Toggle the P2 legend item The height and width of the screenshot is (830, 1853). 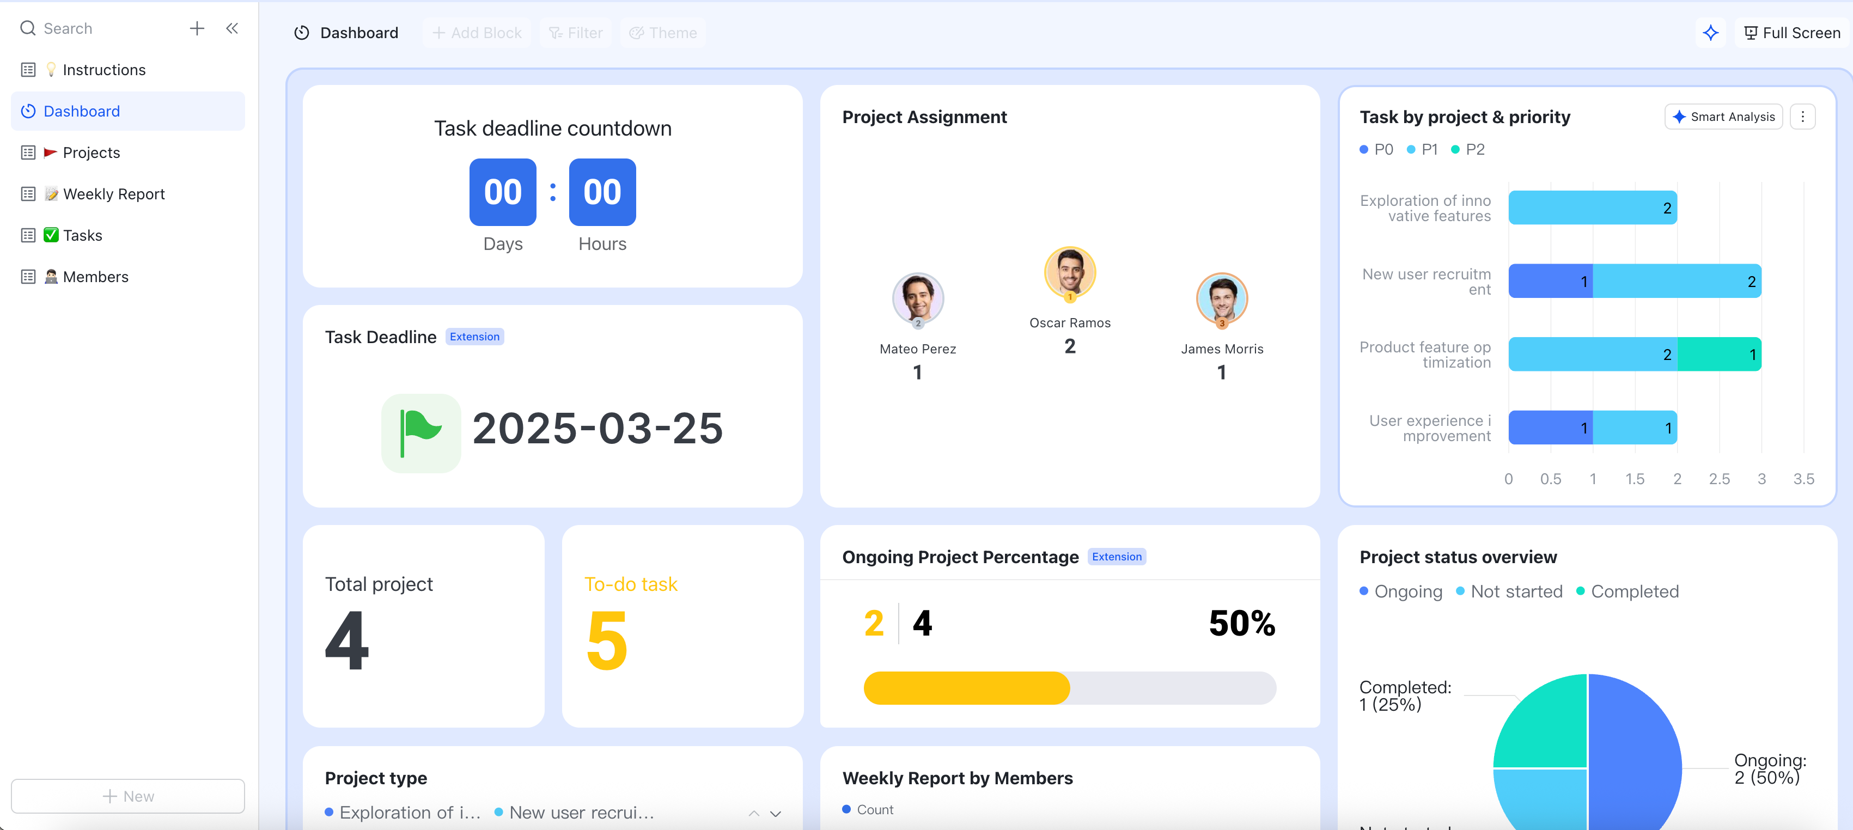(x=1468, y=150)
